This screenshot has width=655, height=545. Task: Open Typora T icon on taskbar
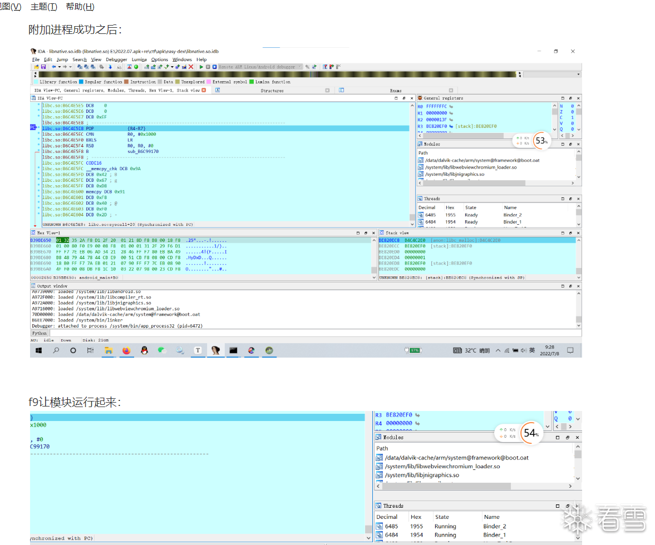pyautogui.click(x=198, y=350)
